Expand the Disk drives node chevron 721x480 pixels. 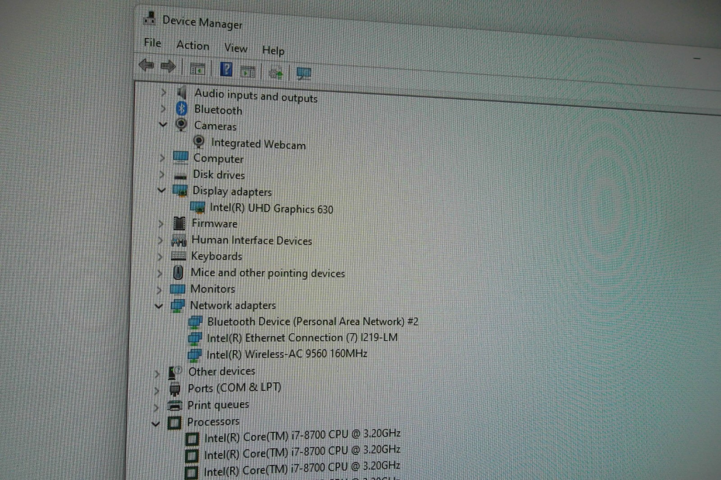click(162, 174)
